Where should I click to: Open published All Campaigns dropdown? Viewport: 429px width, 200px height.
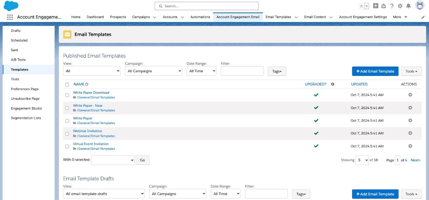point(153,71)
